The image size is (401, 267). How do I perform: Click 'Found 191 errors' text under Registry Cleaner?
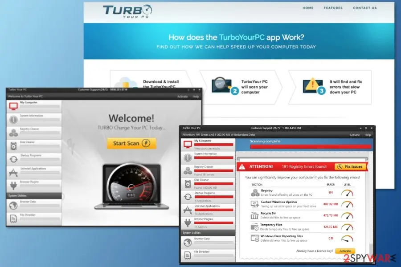coord(204,175)
